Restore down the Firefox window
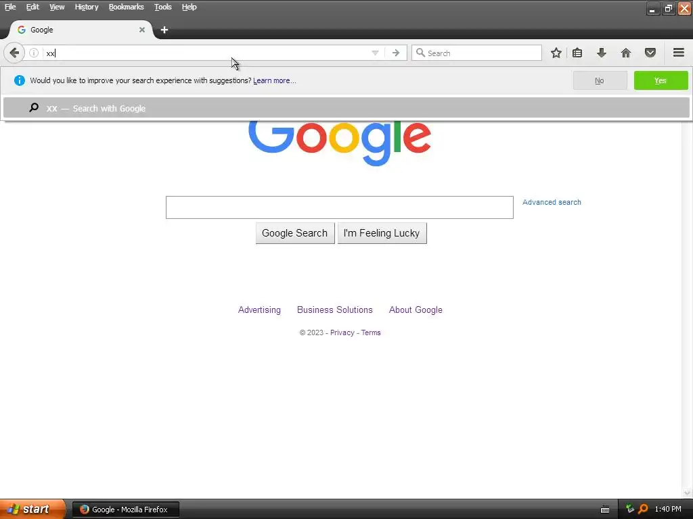This screenshot has height=519, width=693. tap(669, 8)
